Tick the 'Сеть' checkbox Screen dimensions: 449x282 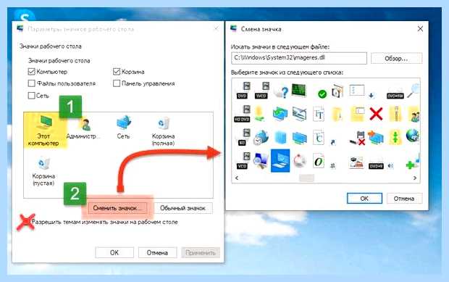31,96
